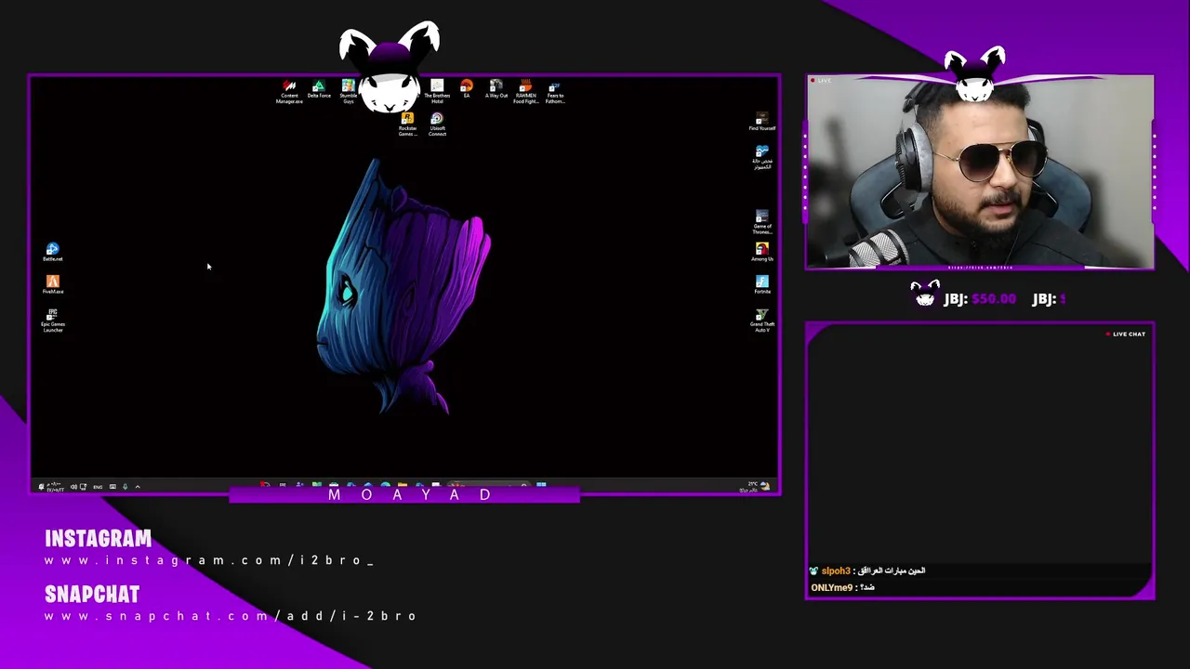This screenshot has height=669, width=1190.
Task: Open the A Way Out game shortcut
Action: pos(496,89)
